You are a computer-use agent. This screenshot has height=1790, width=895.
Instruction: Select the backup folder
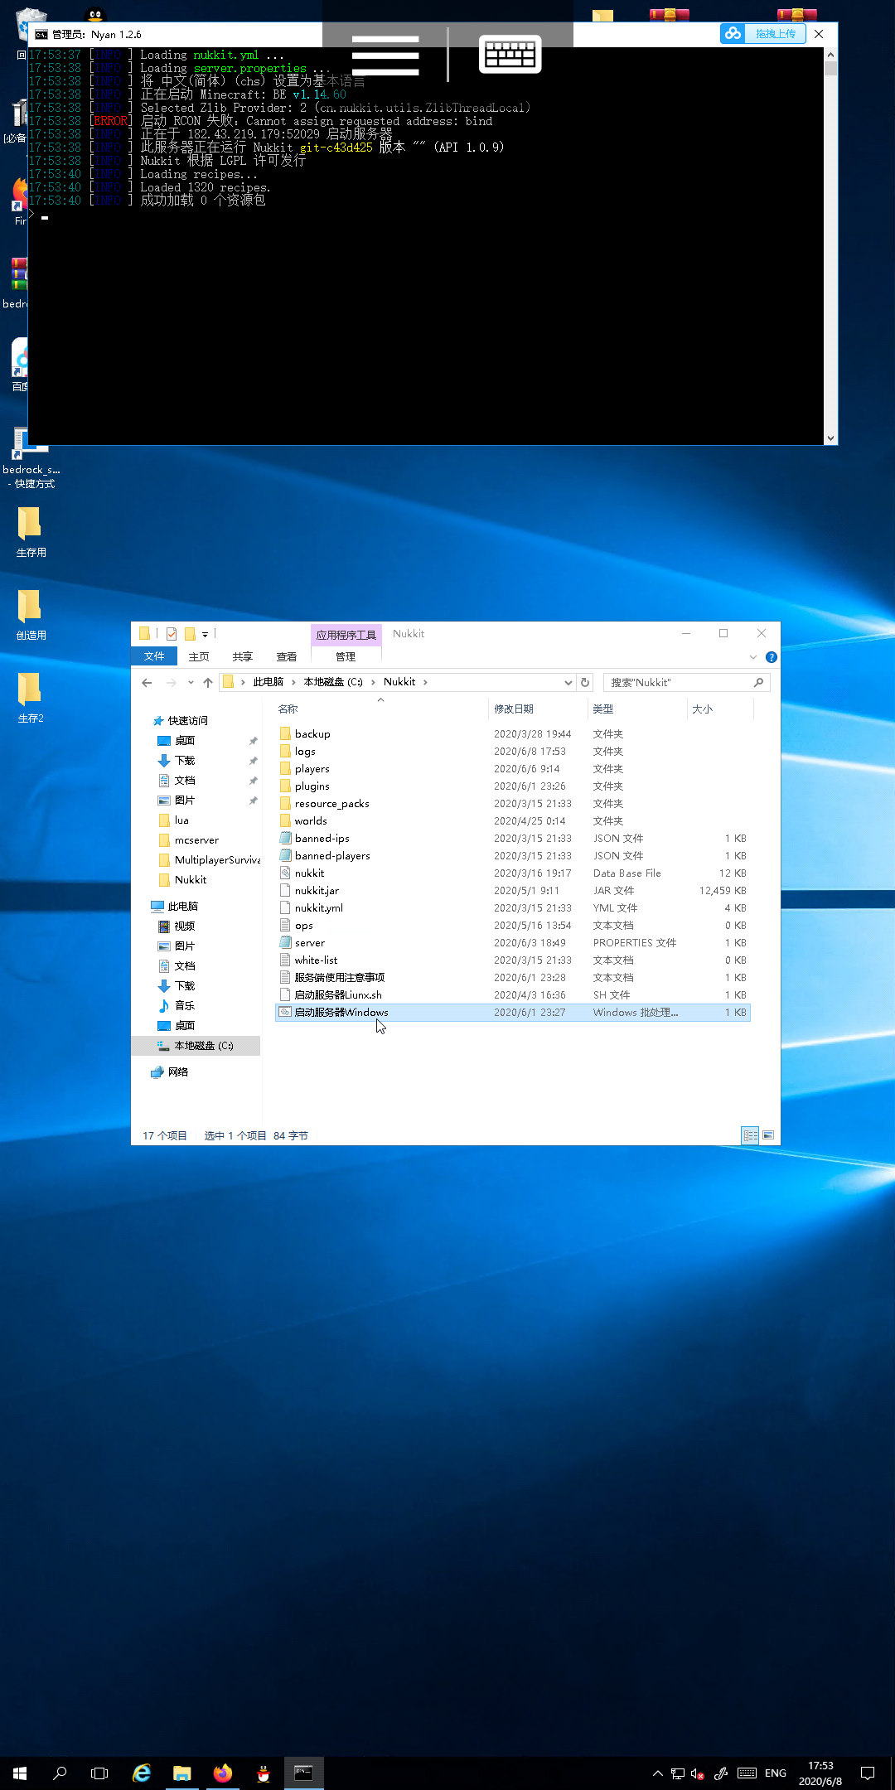point(512,734)
